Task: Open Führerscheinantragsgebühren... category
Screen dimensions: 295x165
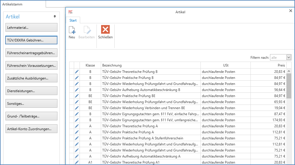Action: (31, 53)
